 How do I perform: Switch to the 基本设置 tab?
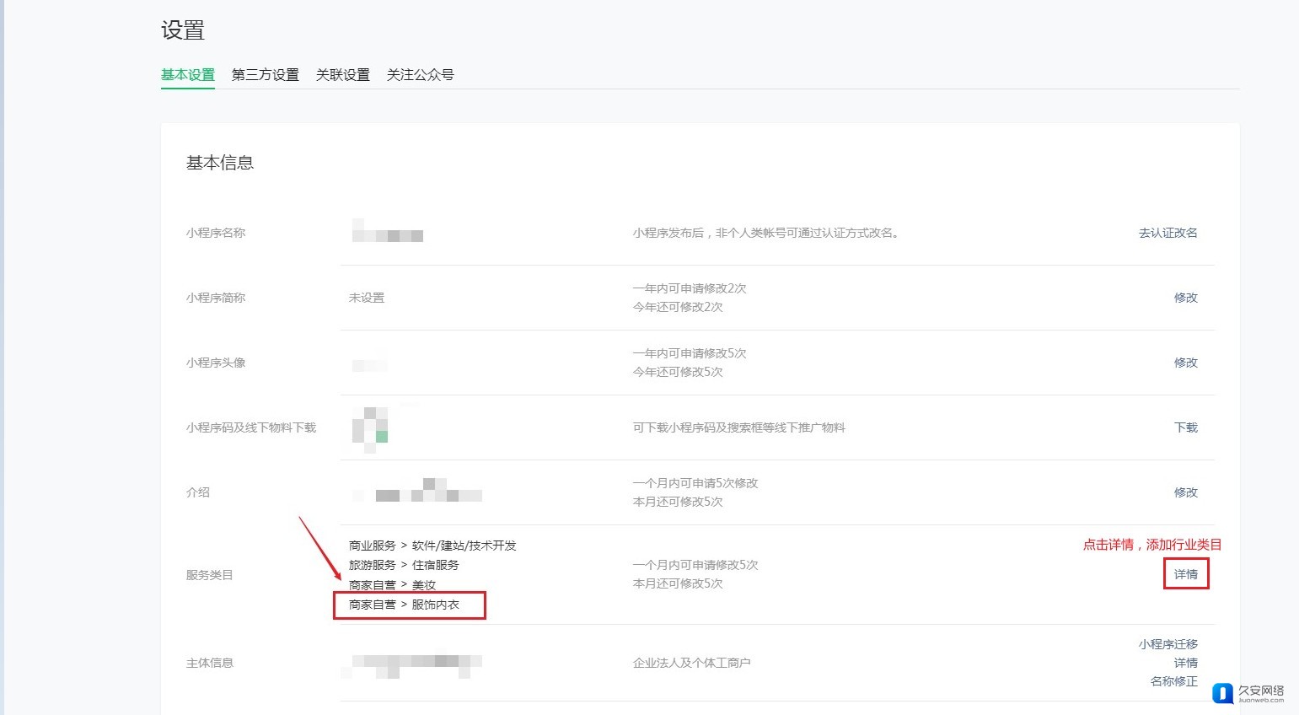pyautogui.click(x=187, y=75)
